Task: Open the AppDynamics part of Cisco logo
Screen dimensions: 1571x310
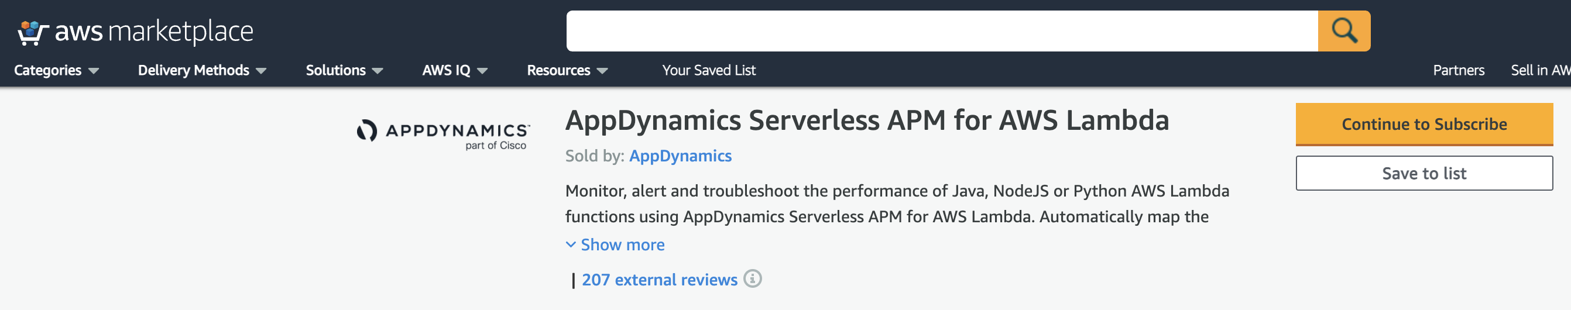Action: pyautogui.click(x=443, y=135)
